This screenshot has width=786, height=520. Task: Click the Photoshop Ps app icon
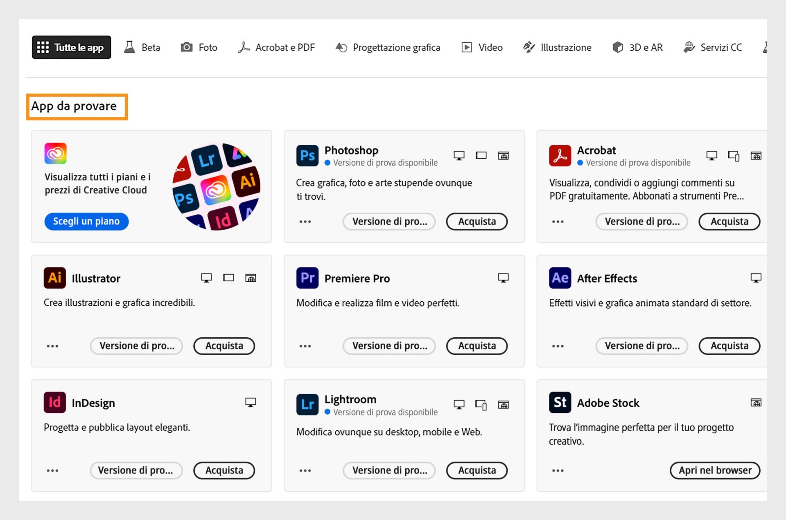pos(307,155)
